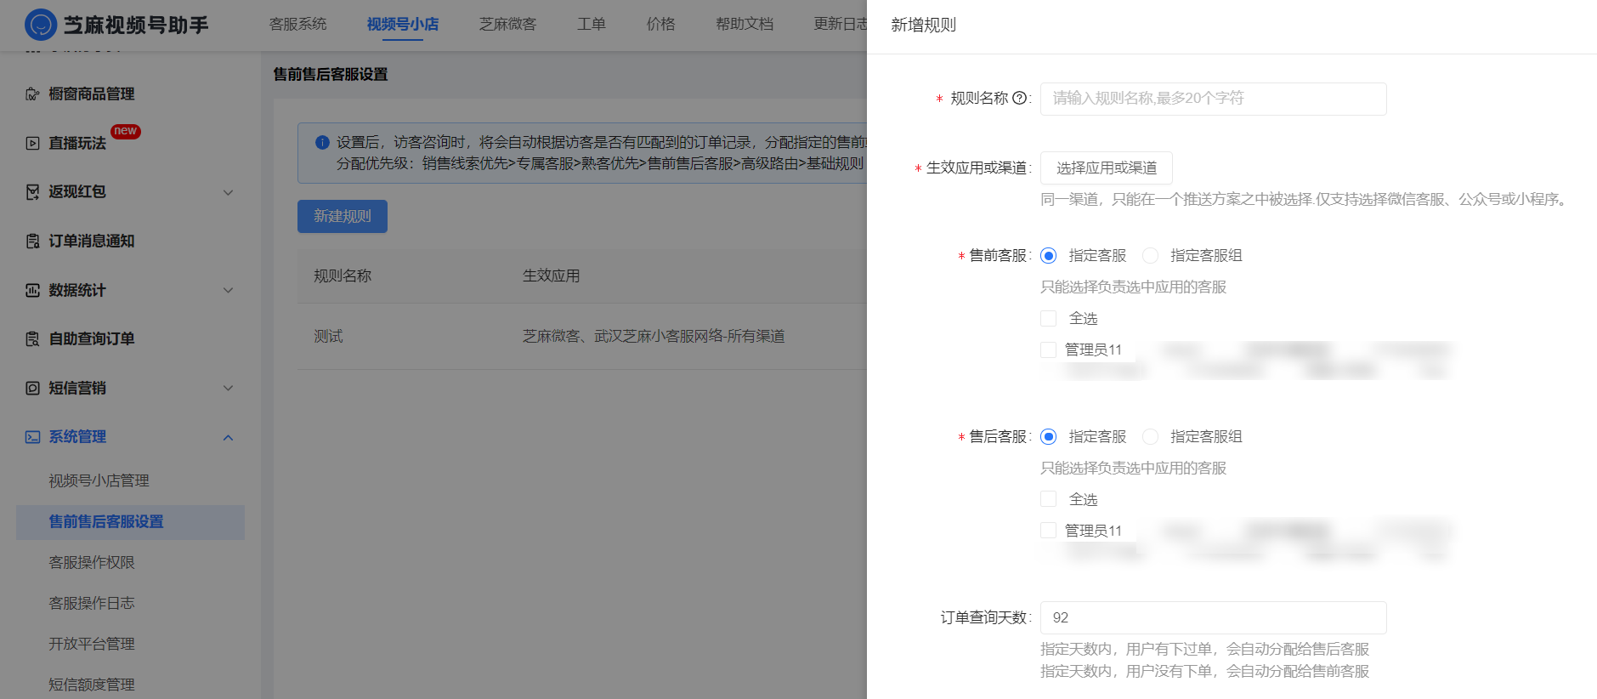Open the 工单 top tab

coord(592,24)
